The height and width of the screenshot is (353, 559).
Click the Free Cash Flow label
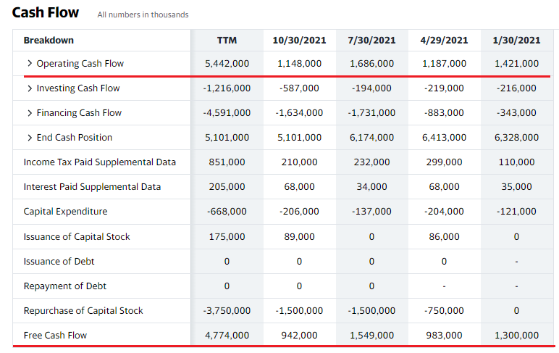pyautogui.click(x=55, y=335)
